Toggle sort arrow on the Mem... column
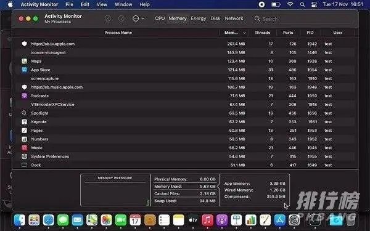The width and height of the screenshot is (370, 231). [x=244, y=33]
